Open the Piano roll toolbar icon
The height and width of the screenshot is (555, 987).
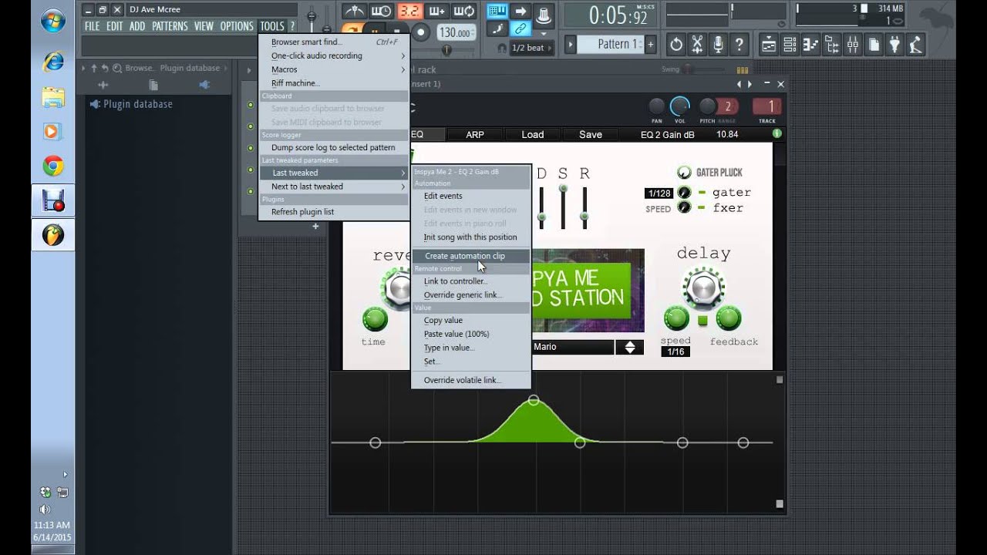(810, 45)
